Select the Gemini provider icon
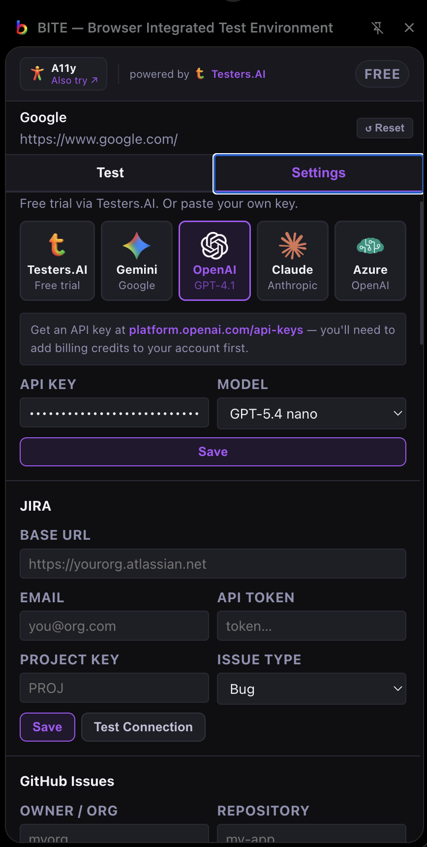 [x=136, y=245]
